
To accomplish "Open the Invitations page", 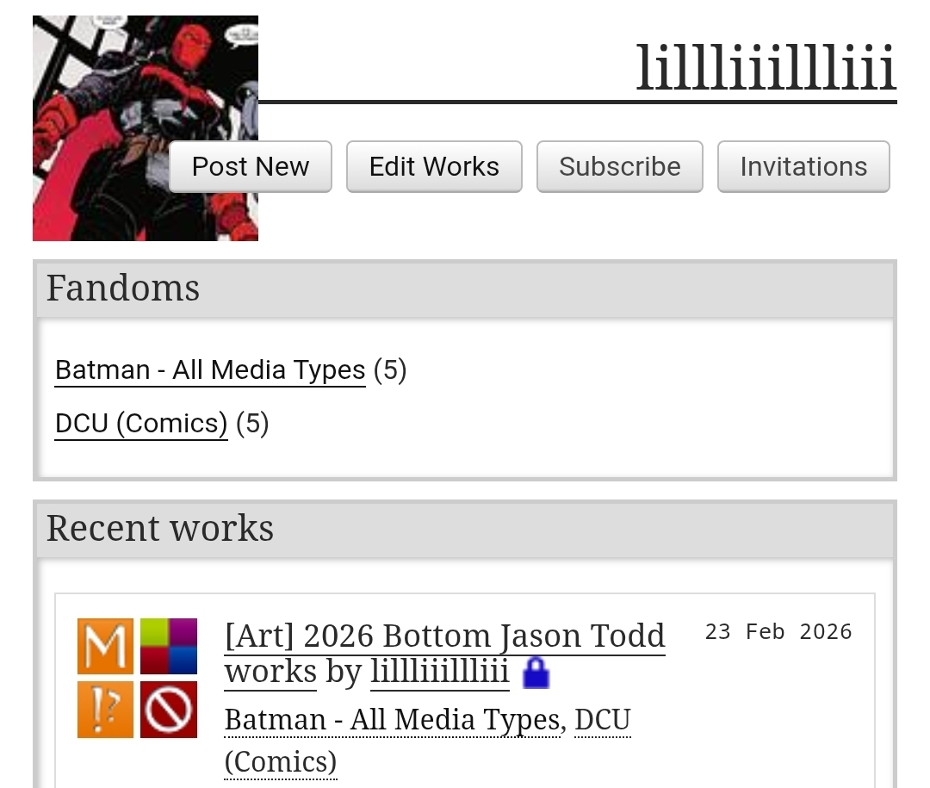I will [x=803, y=167].
